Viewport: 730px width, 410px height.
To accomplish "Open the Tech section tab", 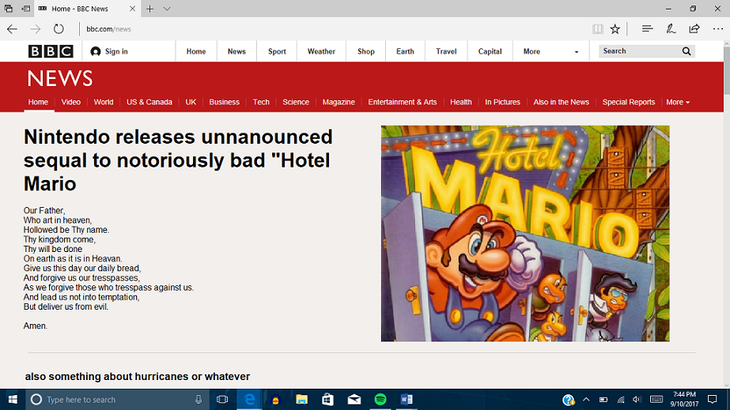I will click(261, 102).
